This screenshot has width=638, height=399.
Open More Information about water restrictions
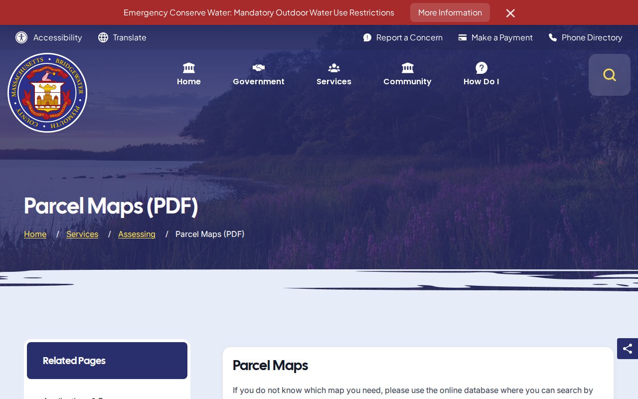[450, 12]
